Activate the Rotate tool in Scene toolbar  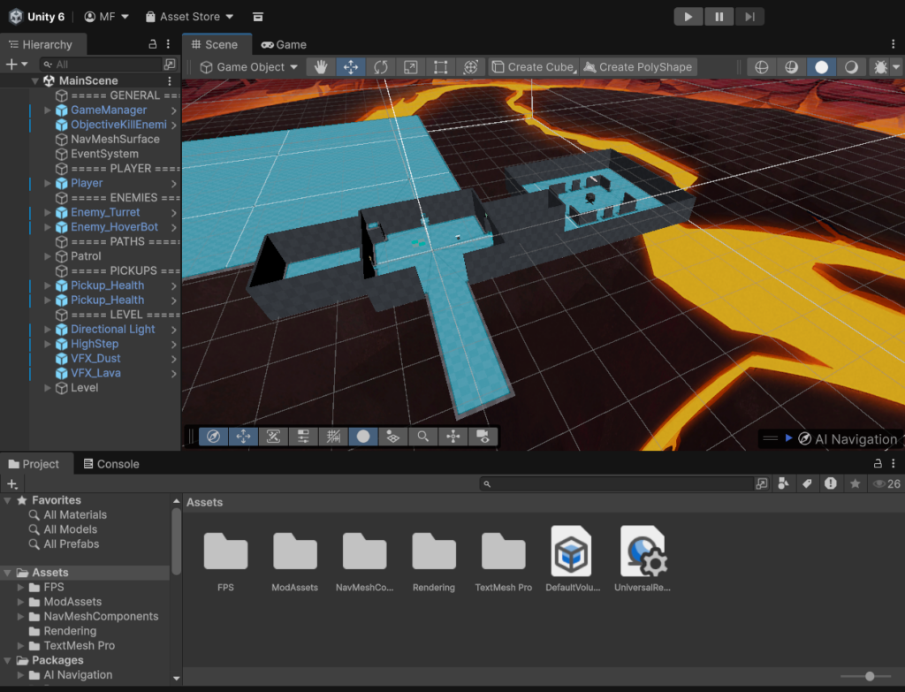(x=381, y=67)
